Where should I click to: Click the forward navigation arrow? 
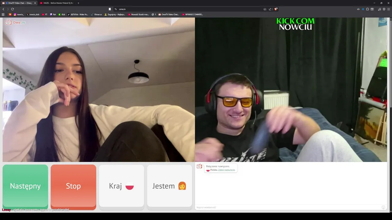[8, 9]
